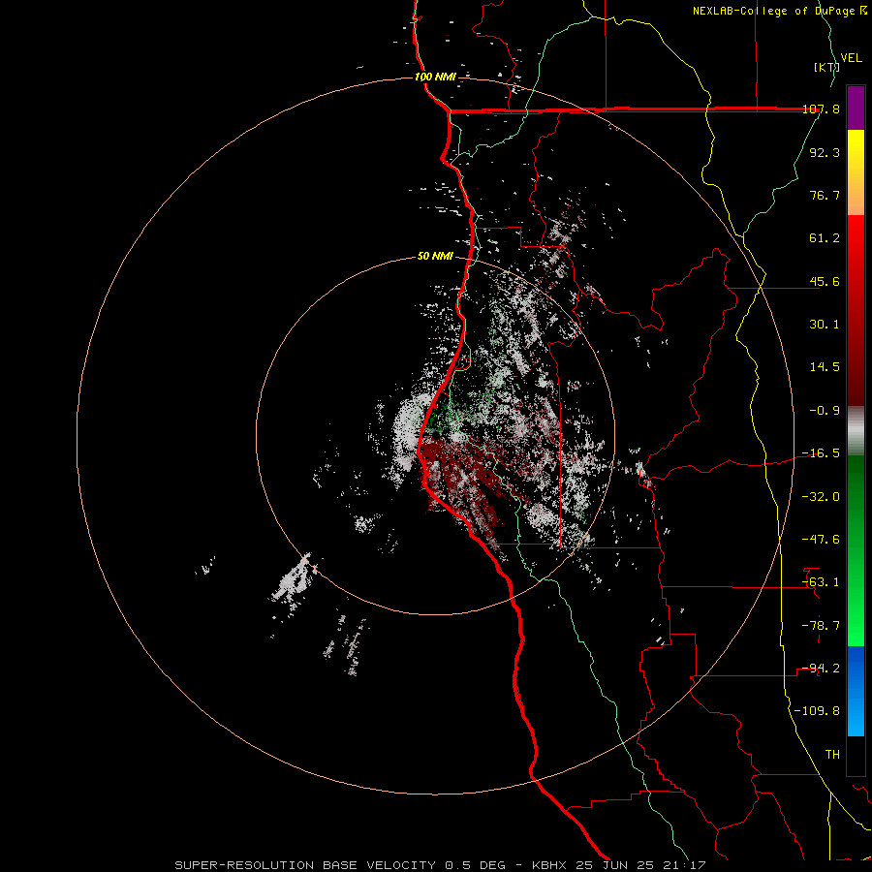Click the [KT] units label
The image size is (872, 872).
click(x=827, y=67)
